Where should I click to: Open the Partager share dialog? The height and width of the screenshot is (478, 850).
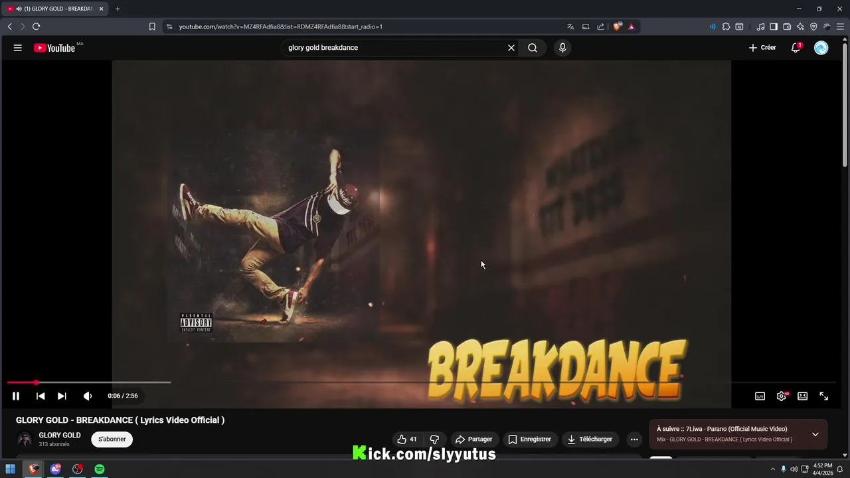(473, 439)
